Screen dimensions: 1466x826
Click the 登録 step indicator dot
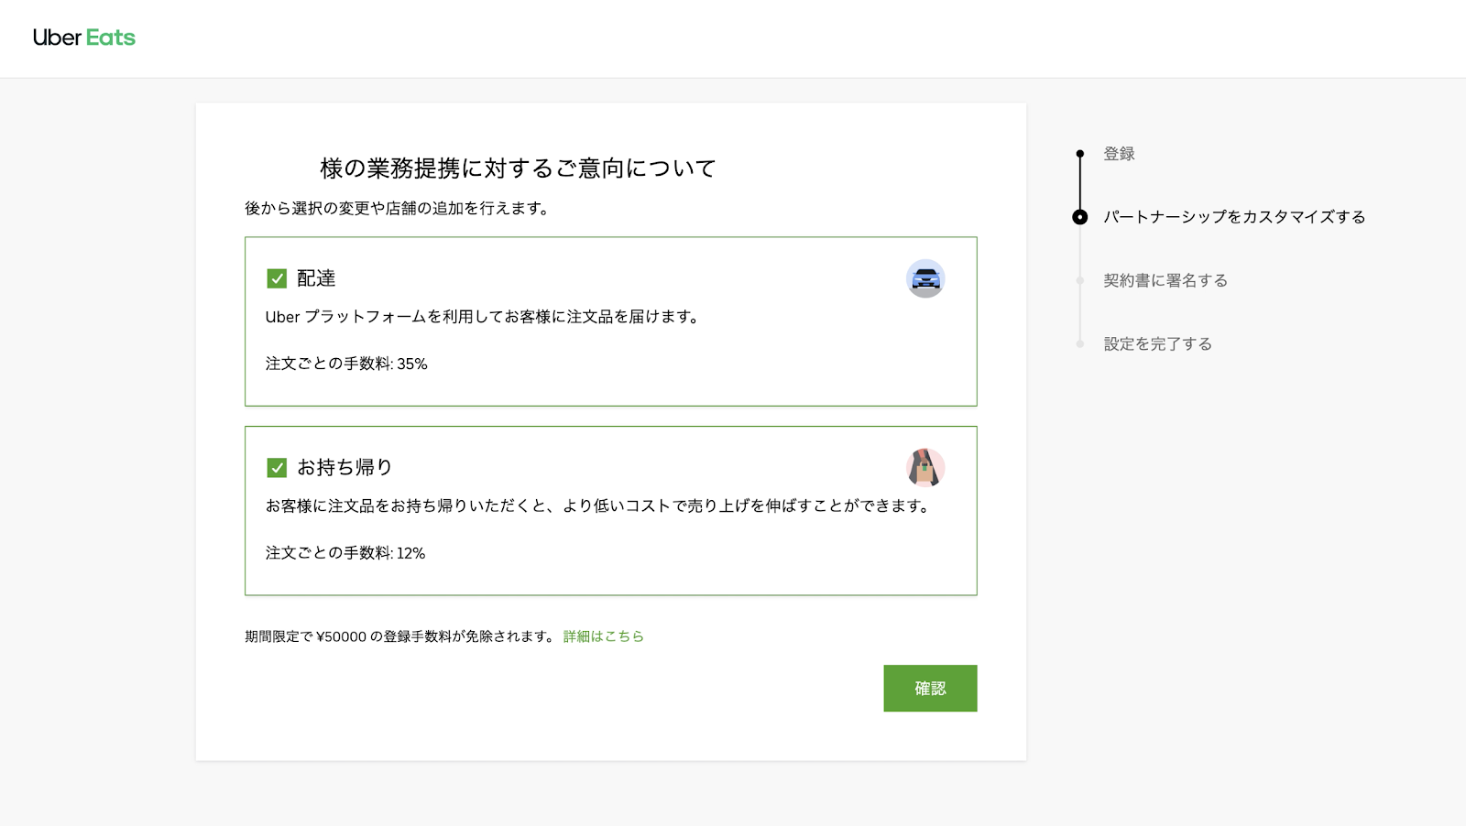(1078, 154)
